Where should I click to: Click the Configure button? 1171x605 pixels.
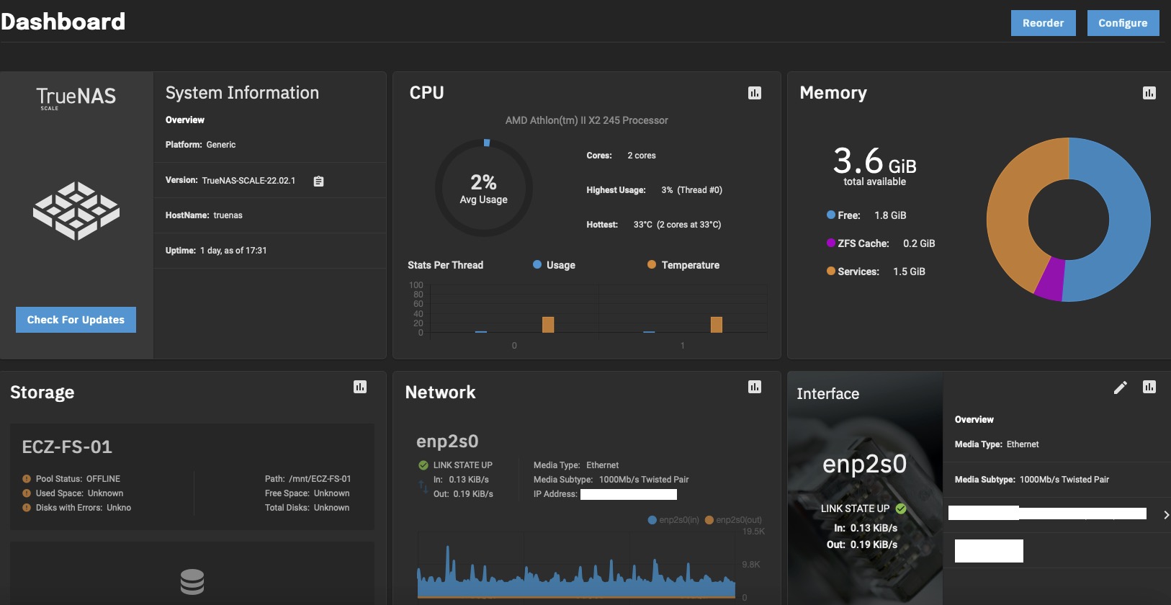pyautogui.click(x=1123, y=23)
